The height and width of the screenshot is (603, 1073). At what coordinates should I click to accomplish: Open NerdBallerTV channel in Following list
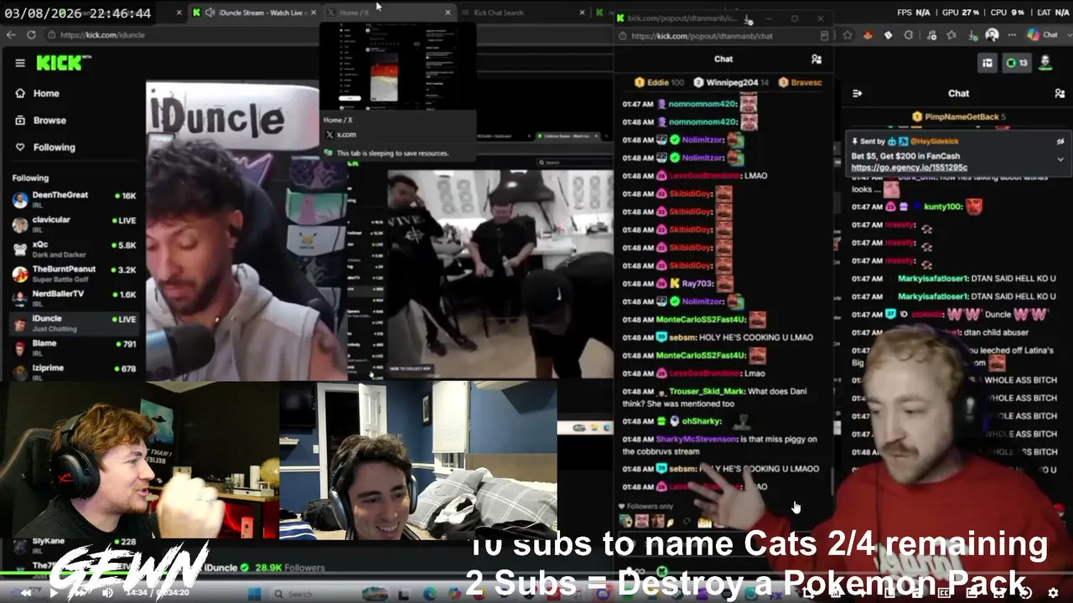tap(74, 298)
